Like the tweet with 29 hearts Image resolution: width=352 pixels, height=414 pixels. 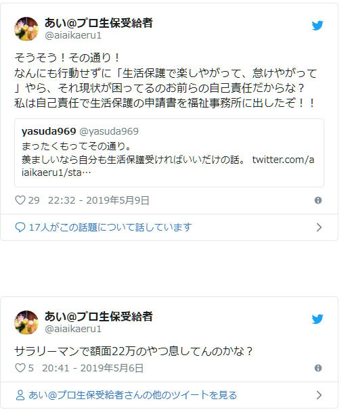20,200
